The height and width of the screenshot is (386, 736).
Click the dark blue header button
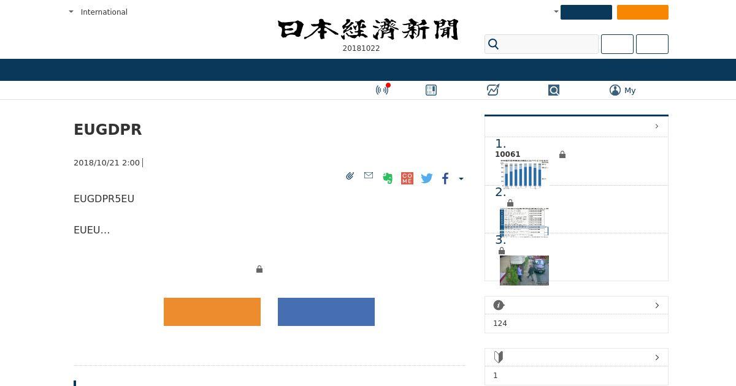tap(586, 12)
